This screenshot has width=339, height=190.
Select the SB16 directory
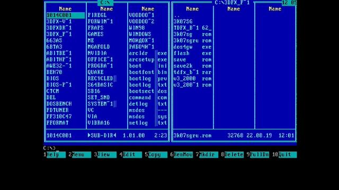(94, 91)
